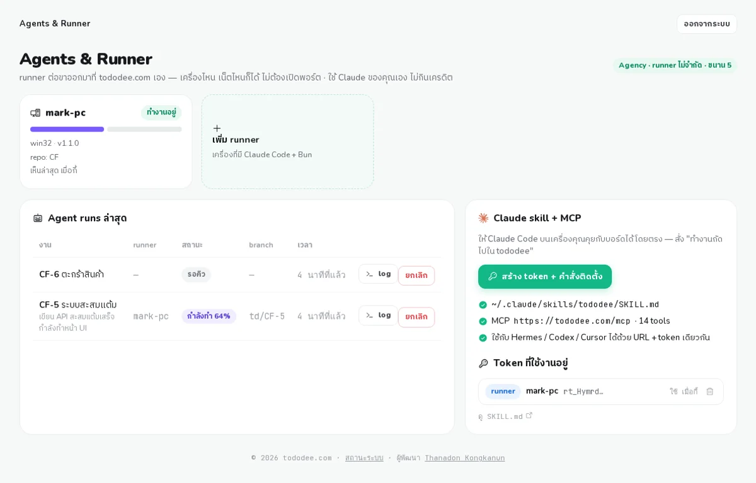The image size is (756, 483).
Task: Click the "CF-5 ระบบสะสมแต้ม" task name
Action: click(x=78, y=305)
